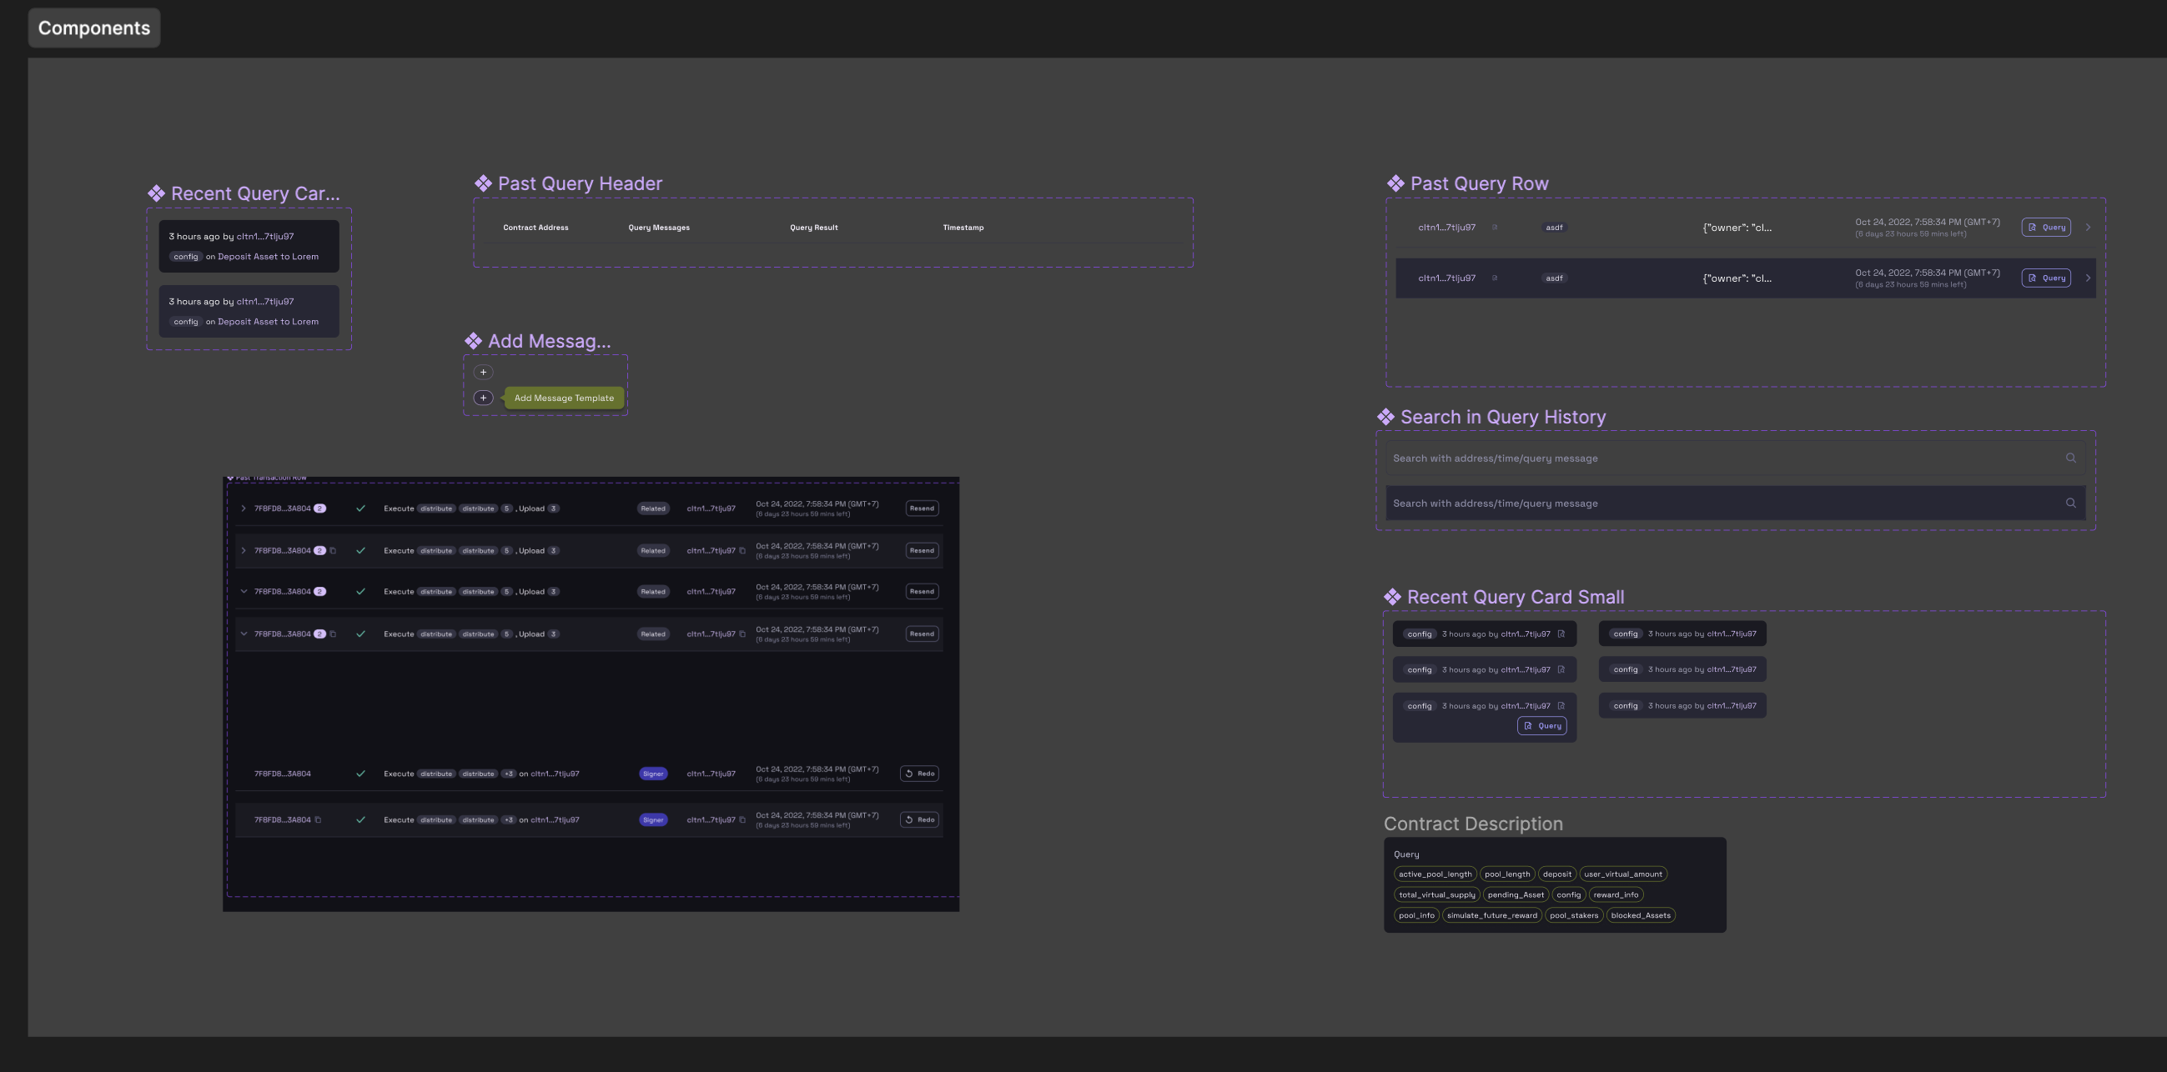The width and height of the screenshot is (2167, 1072).
Task: Click query icon in middle left small card
Action: point(1561,669)
